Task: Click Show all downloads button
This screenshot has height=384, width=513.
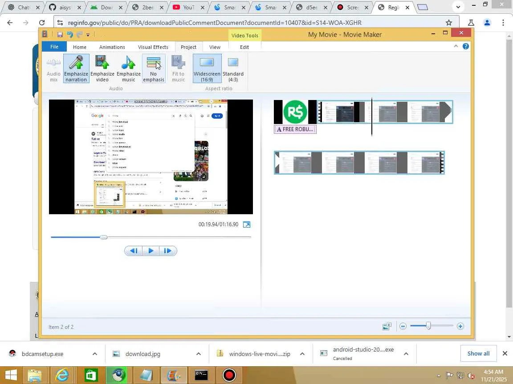Action: (478, 354)
